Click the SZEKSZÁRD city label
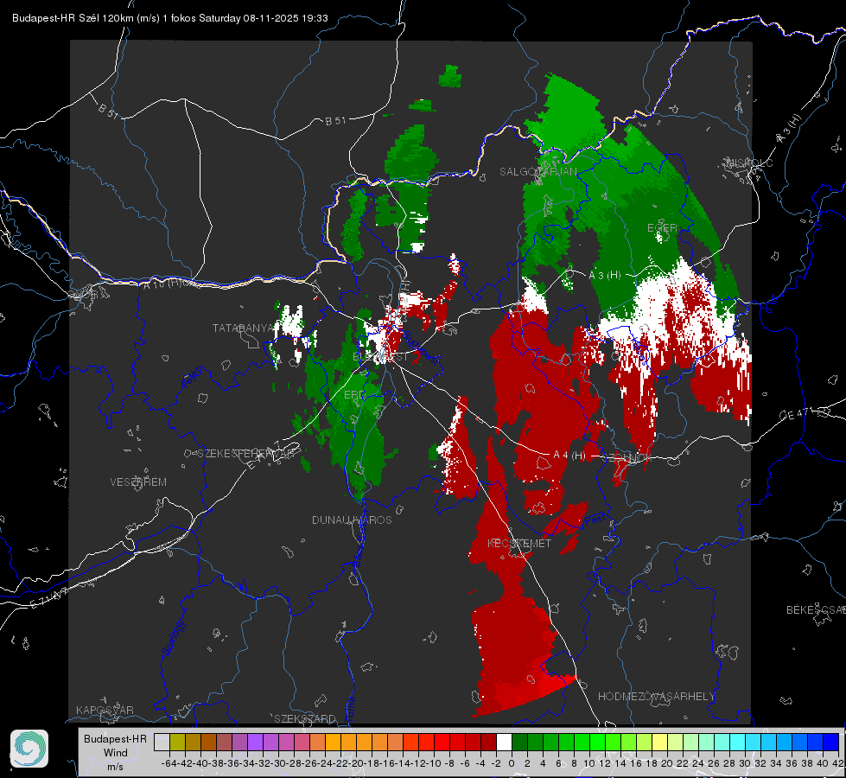846x778 pixels. pos(305,718)
